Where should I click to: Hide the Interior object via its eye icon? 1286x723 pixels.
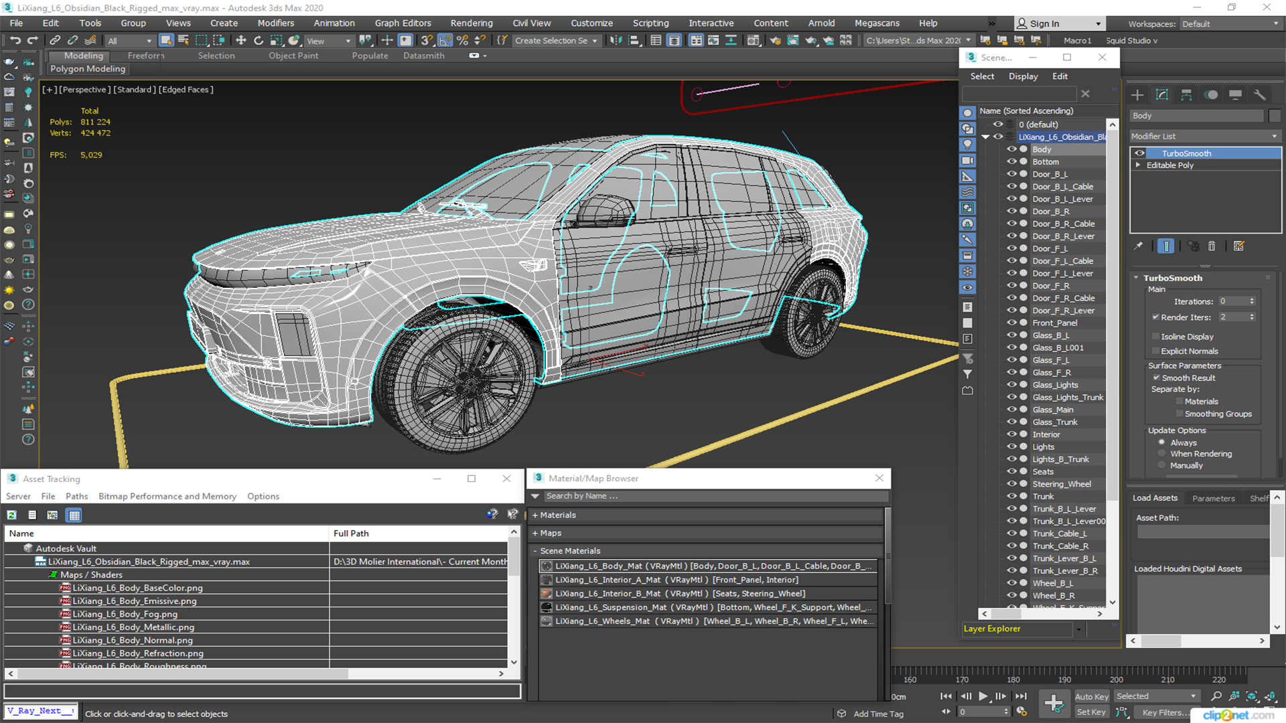[1011, 434]
